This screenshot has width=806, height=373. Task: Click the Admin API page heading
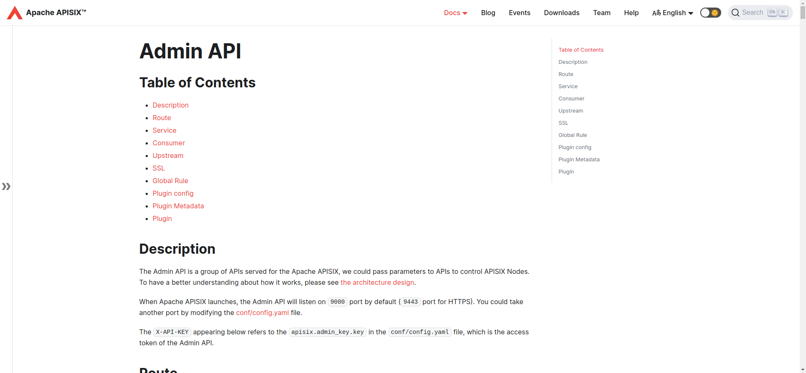click(190, 51)
